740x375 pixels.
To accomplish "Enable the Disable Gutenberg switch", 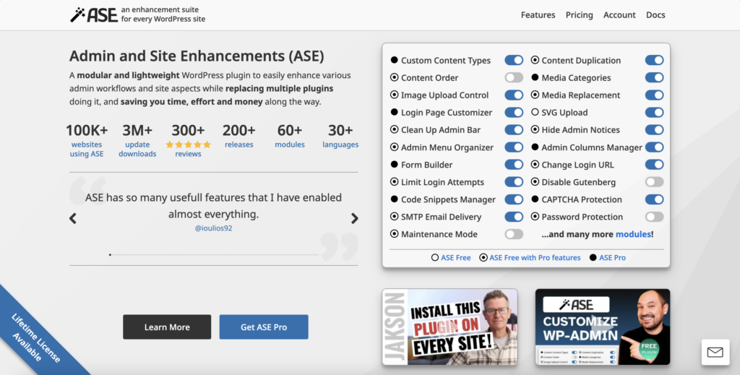I will pyautogui.click(x=654, y=182).
